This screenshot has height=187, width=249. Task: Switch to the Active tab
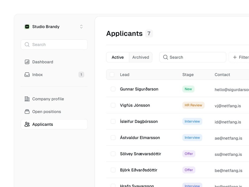pos(118,57)
